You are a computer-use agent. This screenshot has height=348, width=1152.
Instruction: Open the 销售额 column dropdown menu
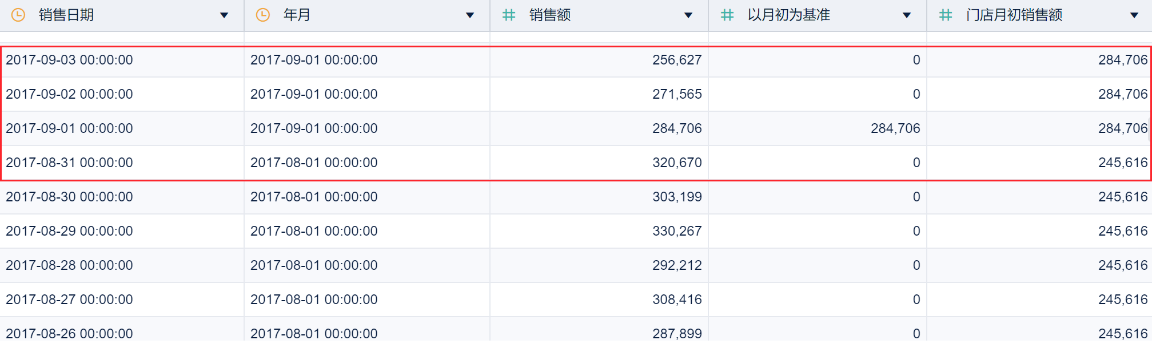click(688, 15)
